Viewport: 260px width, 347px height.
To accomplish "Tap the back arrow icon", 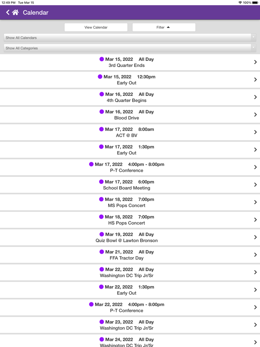I will (x=8, y=12).
